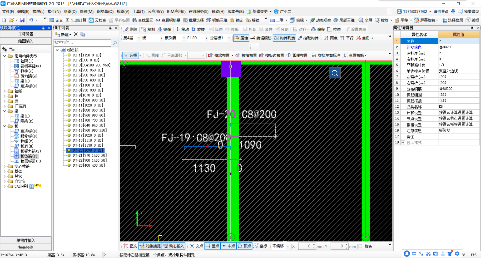Screen dimensions: 481x258
Task: Click 拾取构件 pick component tool
Action: pyautogui.click(x=308, y=38)
